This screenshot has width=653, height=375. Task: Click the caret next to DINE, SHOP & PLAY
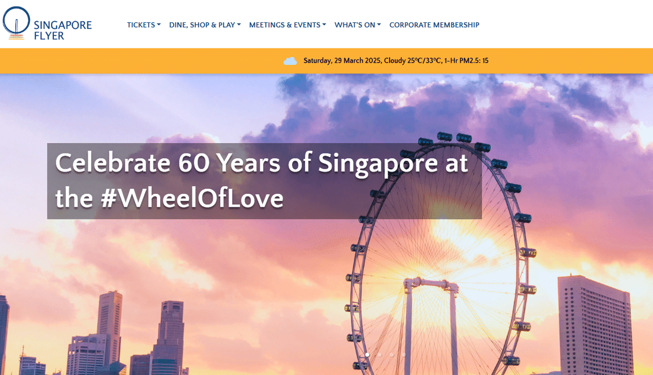coord(239,24)
